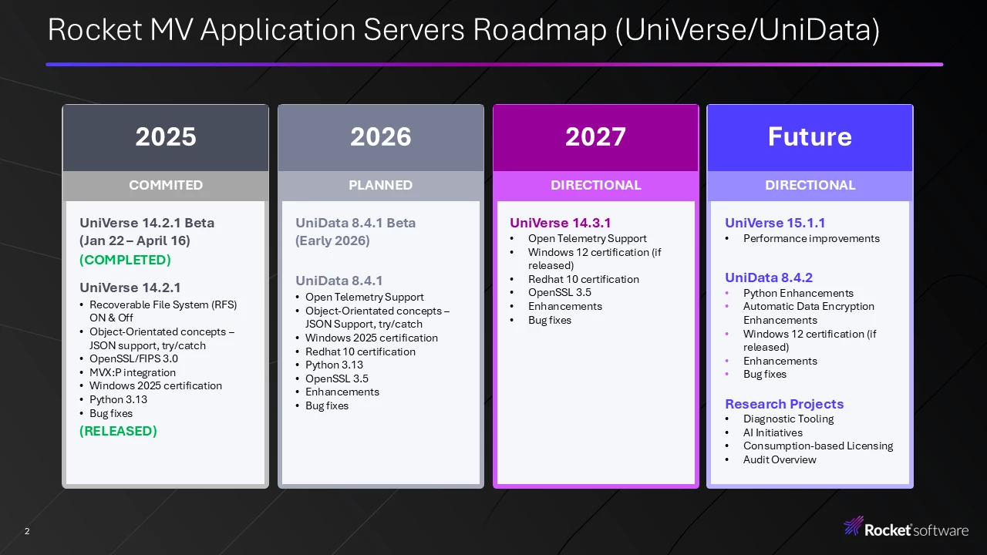Viewport: 987px width, 555px height.
Task: Click the 'Audit Overview' bullet
Action: click(x=780, y=459)
